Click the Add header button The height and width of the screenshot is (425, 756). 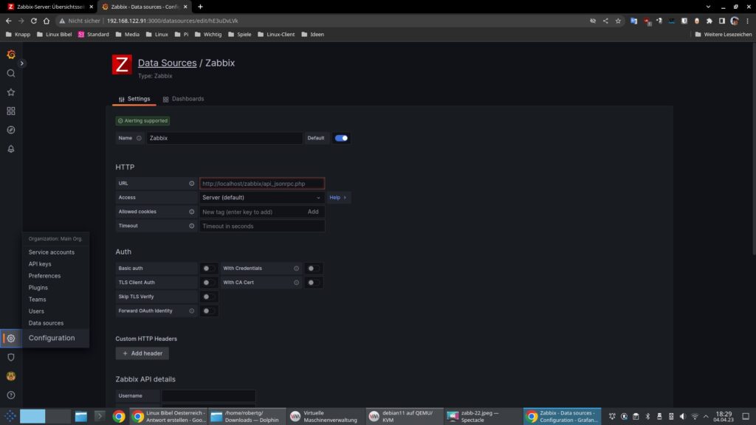142,353
